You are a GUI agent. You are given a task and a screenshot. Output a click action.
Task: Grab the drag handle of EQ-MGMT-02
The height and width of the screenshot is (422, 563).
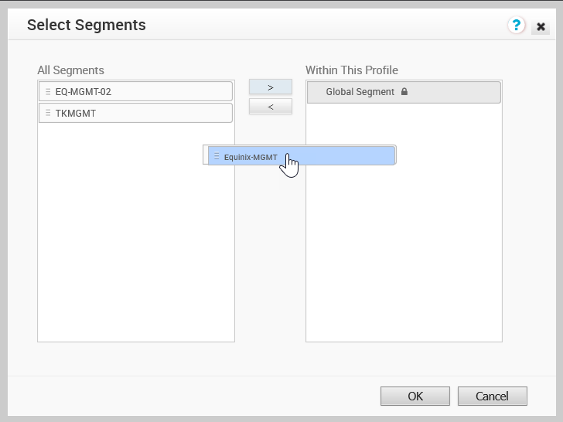[48, 91]
